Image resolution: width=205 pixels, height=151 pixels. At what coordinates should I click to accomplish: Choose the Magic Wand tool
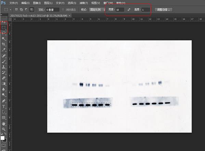[3, 39]
